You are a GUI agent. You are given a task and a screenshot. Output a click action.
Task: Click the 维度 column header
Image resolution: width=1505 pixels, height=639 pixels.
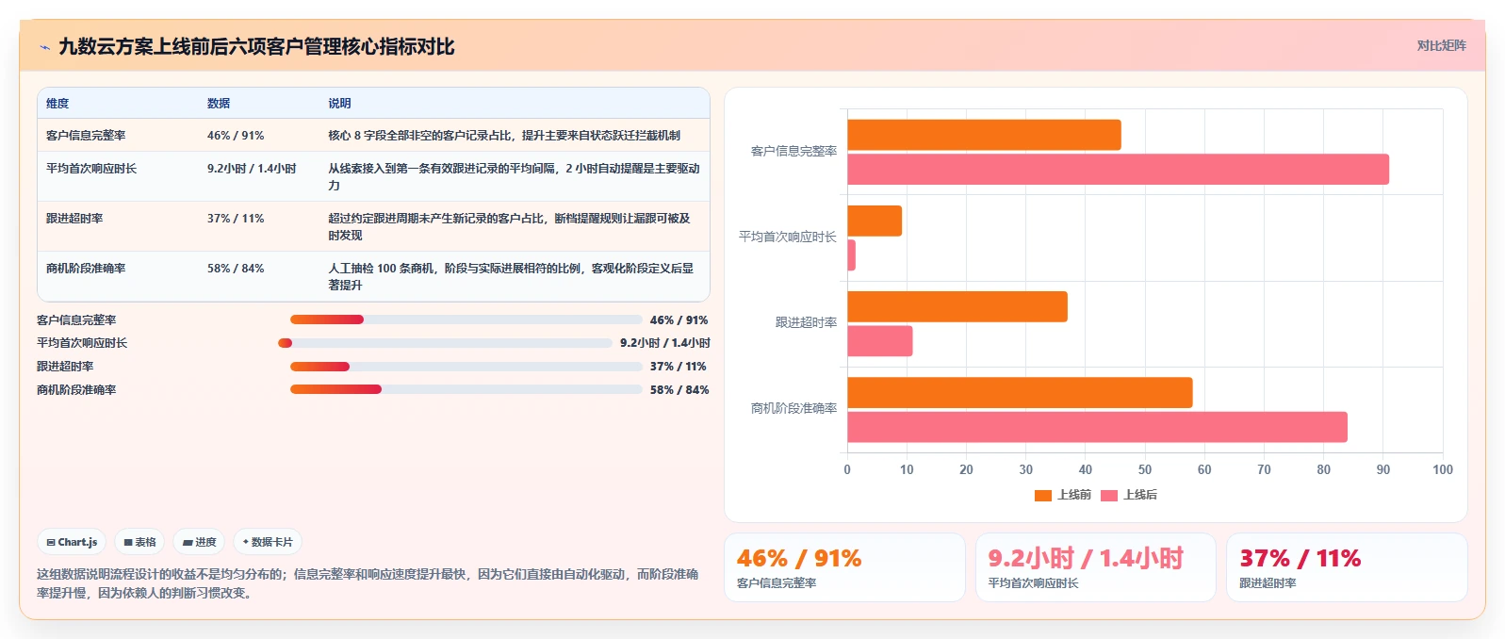tap(57, 104)
